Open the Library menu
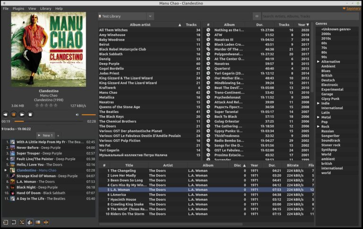Image resolution: width=363 pixels, height=229 pixels. [45, 8]
